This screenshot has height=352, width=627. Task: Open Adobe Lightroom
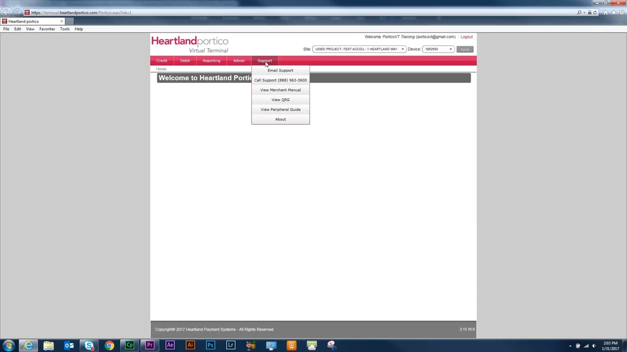click(x=230, y=346)
